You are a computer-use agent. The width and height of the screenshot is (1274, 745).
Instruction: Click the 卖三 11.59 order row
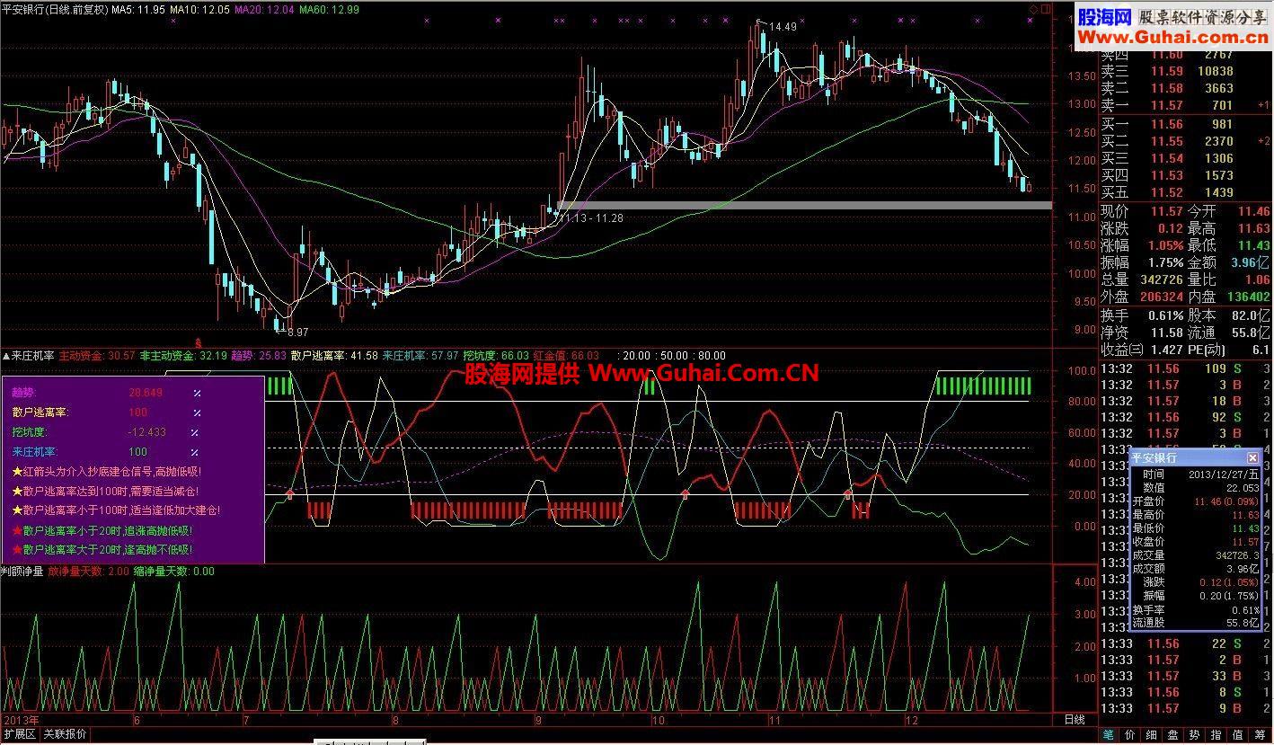[x=1186, y=71]
